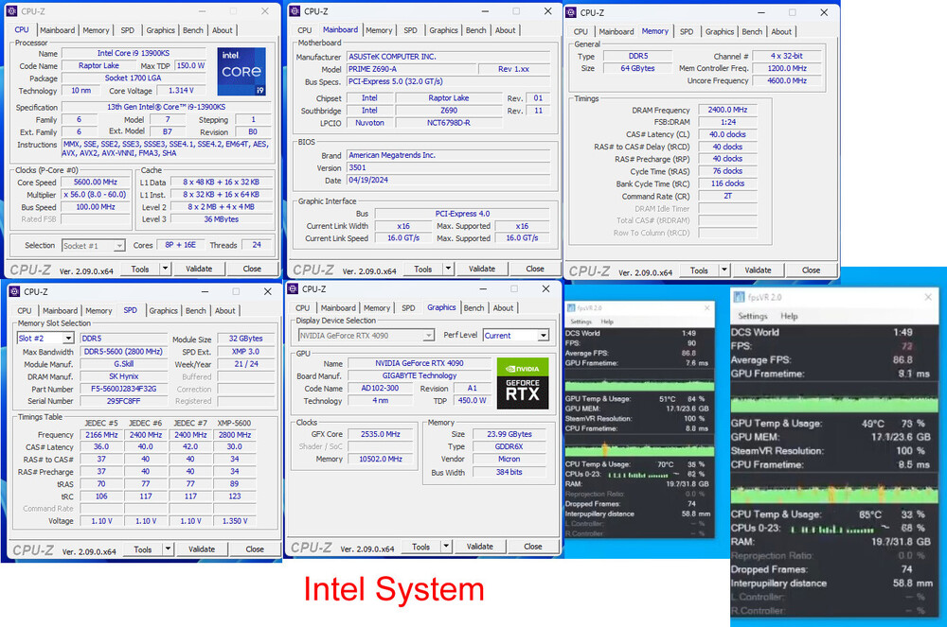Open the Socket #1 selection dropdown
The height and width of the screenshot is (627, 947).
[92, 245]
